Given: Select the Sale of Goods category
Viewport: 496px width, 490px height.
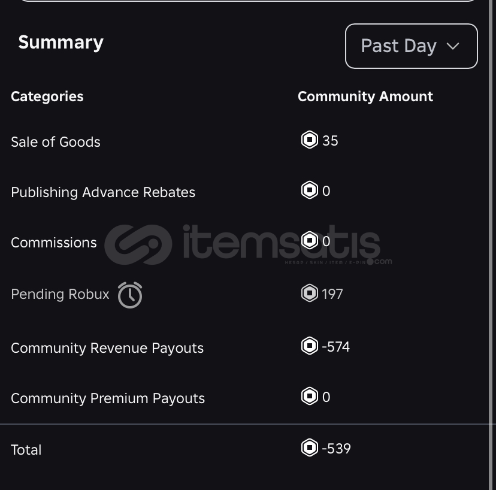Looking at the screenshot, I should 55,142.
